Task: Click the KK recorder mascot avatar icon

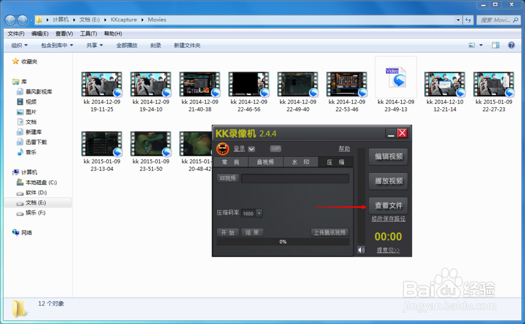Action: (x=223, y=149)
